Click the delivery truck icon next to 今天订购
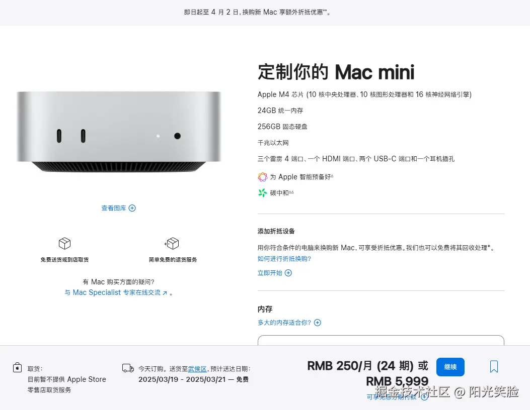The image size is (530, 410). tap(127, 368)
